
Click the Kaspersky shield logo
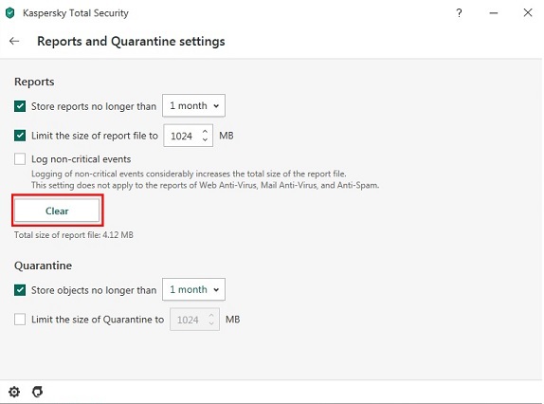(x=10, y=13)
